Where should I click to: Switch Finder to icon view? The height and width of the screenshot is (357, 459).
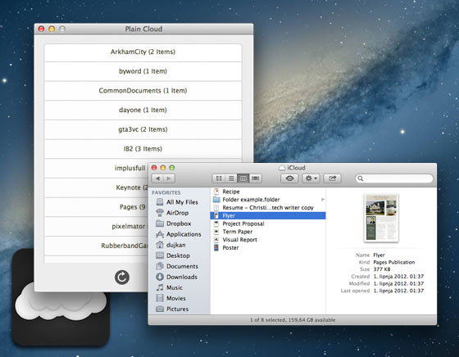point(218,178)
